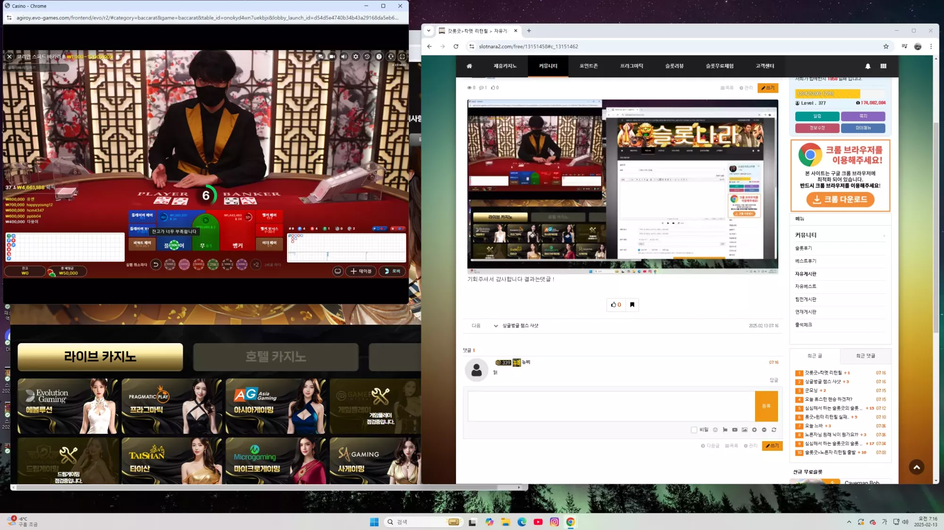Viewport: 944px width, 530px height.
Task: Open the 라이브 카지노 tab
Action: tap(100, 357)
